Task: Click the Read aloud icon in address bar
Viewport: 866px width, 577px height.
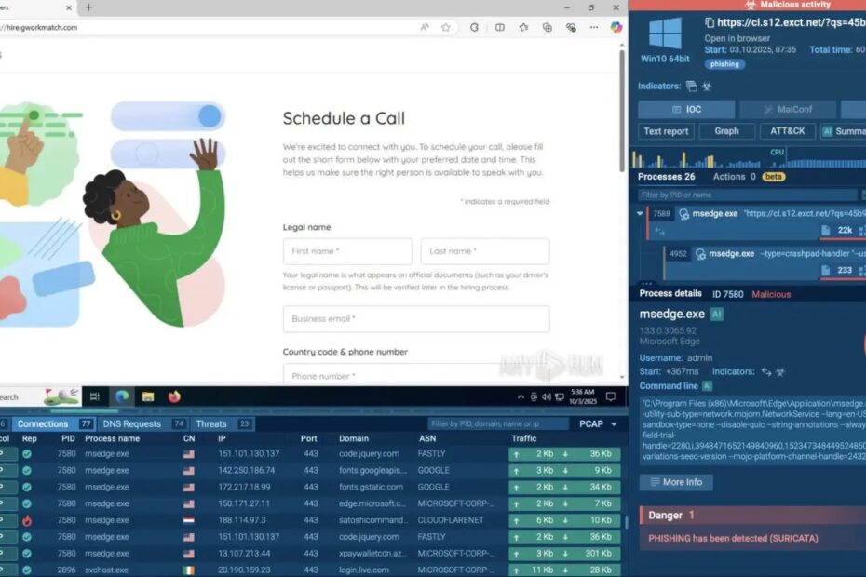Action: (425, 27)
